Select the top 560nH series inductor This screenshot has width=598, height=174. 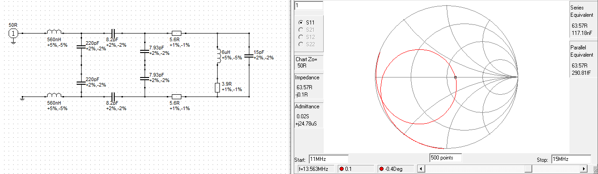point(54,33)
